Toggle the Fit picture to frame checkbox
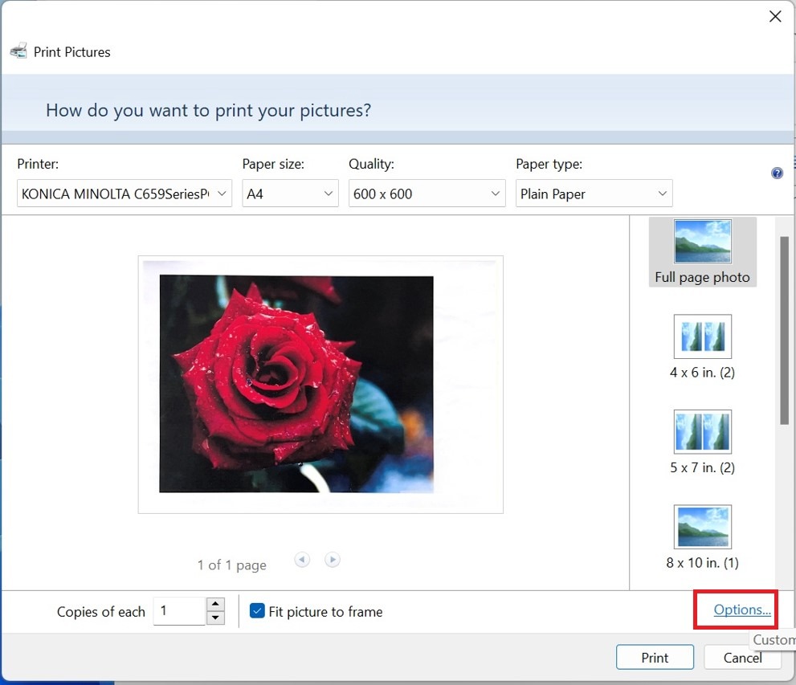This screenshot has height=685, width=796. (x=257, y=611)
